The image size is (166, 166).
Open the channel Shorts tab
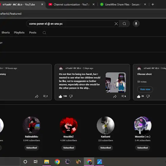point(6,33)
